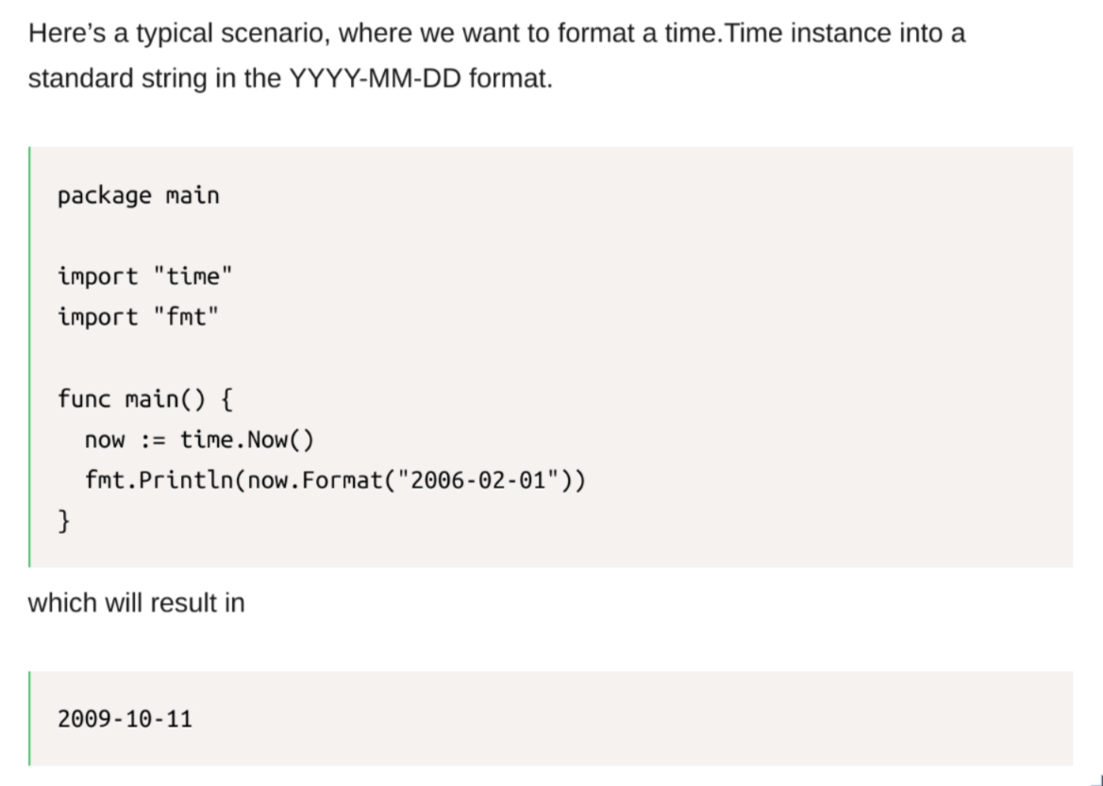Viewport: 1103px width, 786px height.
Task: Click the import "fmt" statement
Action: (x=137, y=317)
